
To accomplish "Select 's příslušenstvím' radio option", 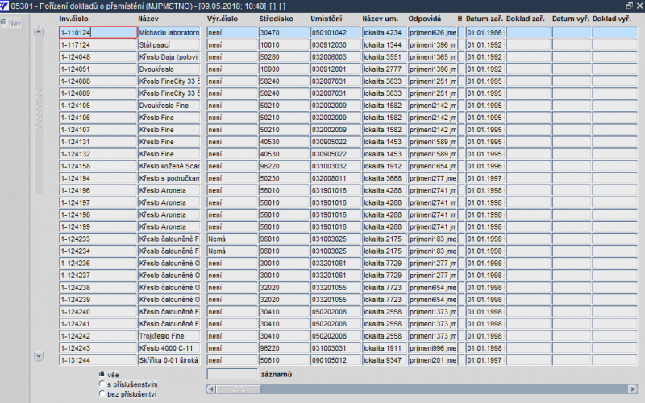I will pyautogui.click(x=102, y=384).
